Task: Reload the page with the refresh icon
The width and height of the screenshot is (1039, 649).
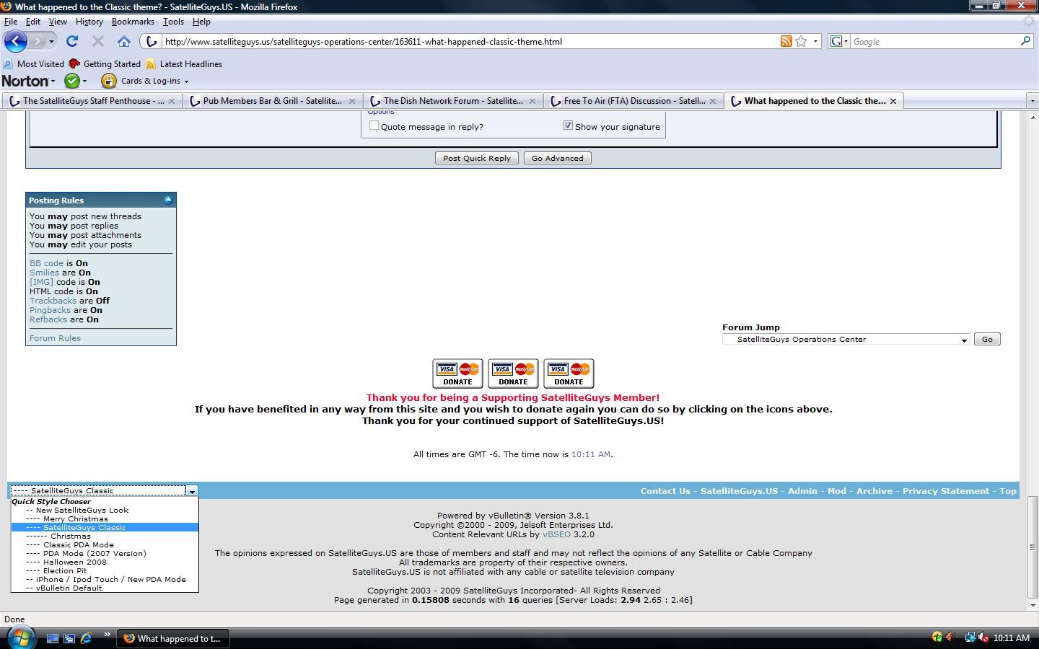Action: tap(72, 41)
